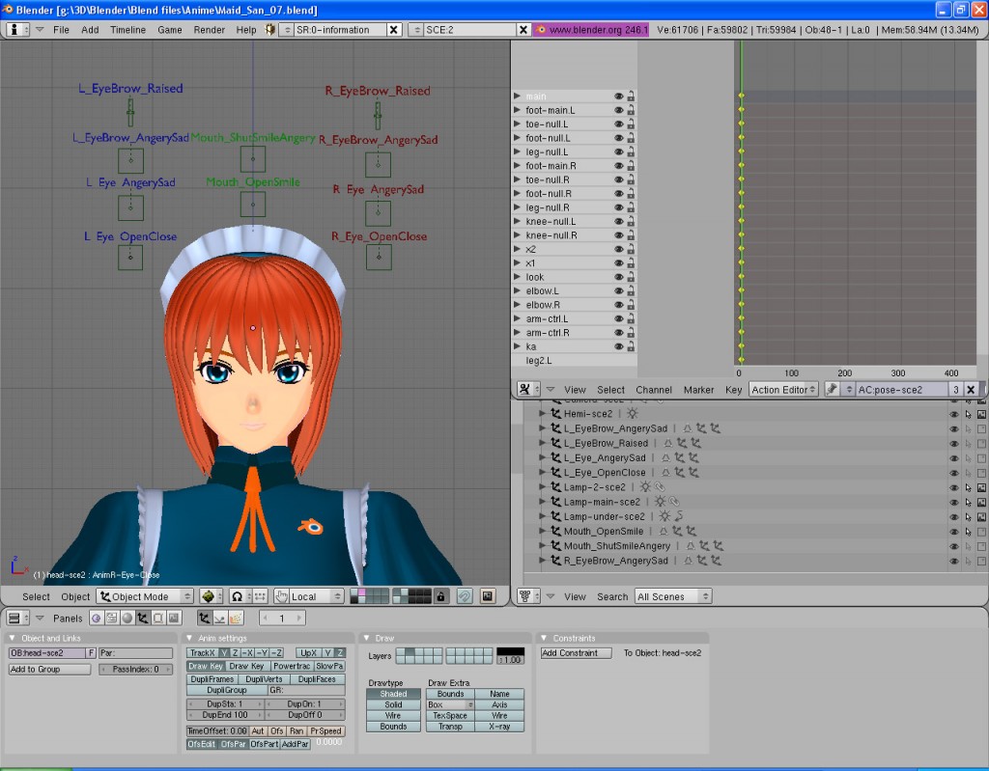Open the Channel menu in Action Editor
Image resolution: width=989 pixels, height=771 pixels.
tap(654, 390)
